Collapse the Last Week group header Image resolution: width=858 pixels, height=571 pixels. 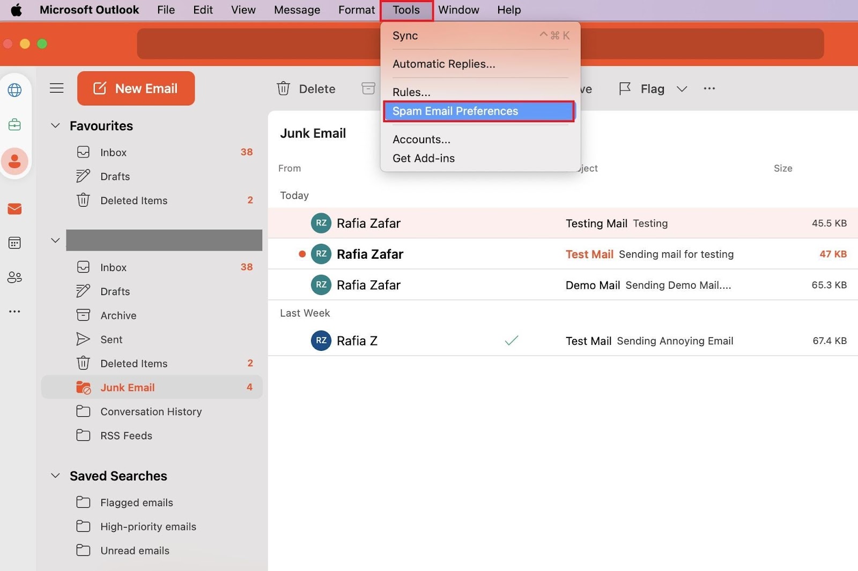pyautogui.click(x=305, y=313)
